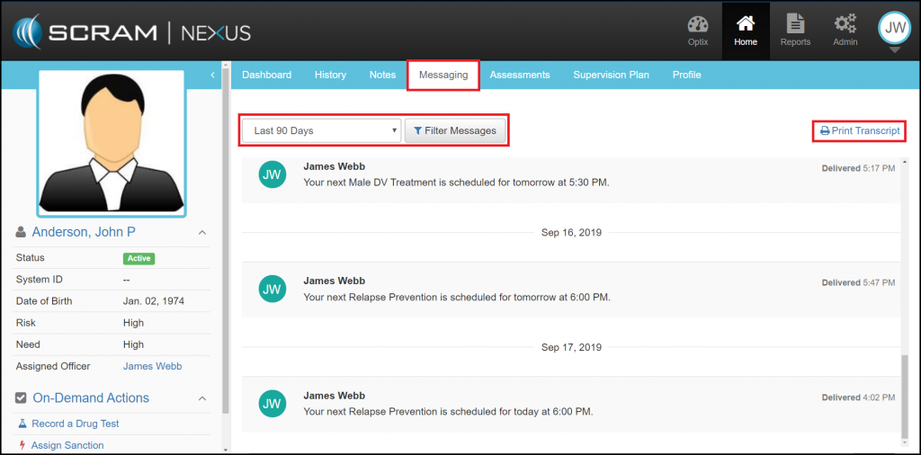Click the Filter Messages button

(455, 131)
